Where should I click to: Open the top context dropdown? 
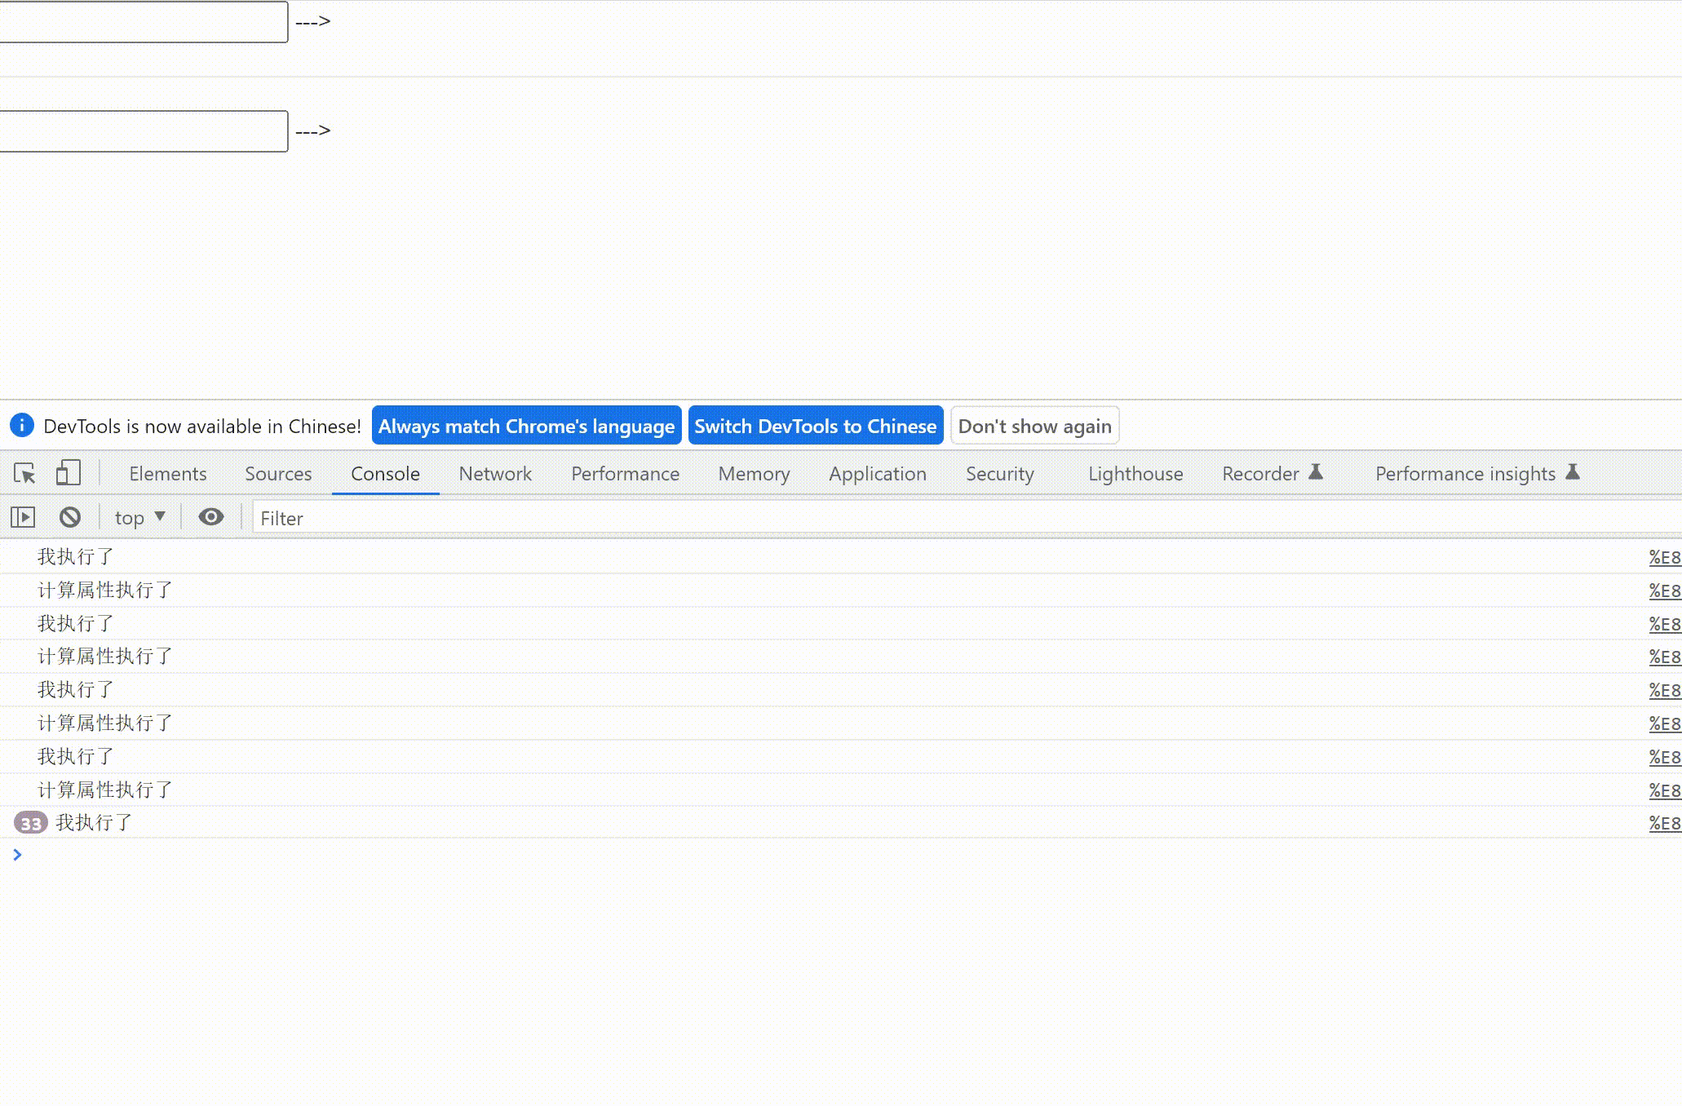(x=139, y=517)
